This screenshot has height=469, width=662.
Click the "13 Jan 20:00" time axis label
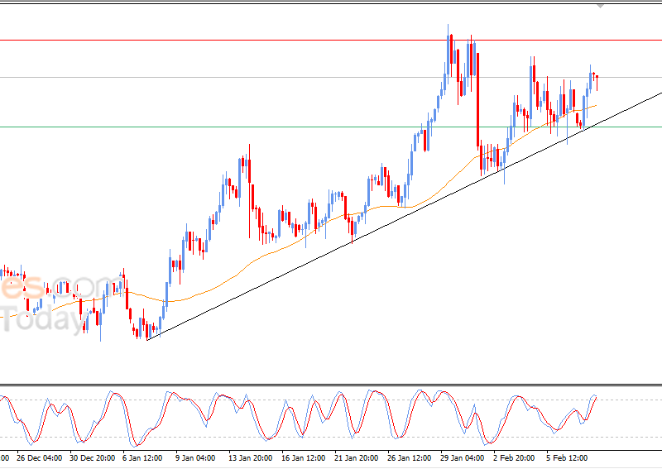pyautogui.click(x=251, y=457)
